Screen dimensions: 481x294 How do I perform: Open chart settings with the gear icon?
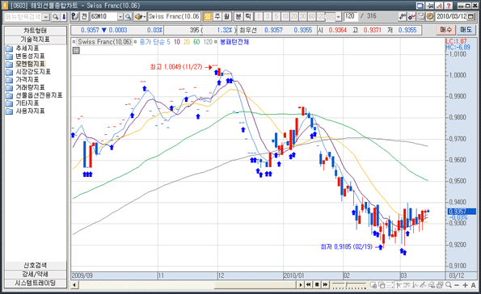430,16
